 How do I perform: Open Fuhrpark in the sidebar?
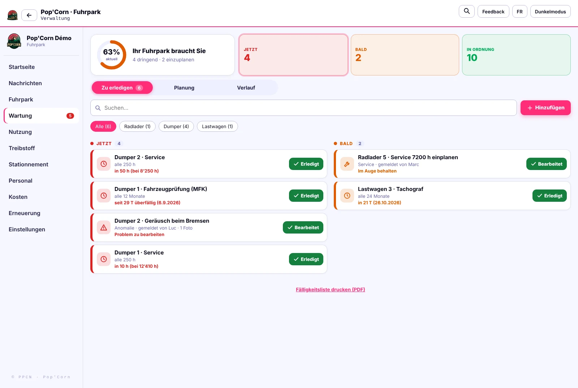tap(41, 99)
